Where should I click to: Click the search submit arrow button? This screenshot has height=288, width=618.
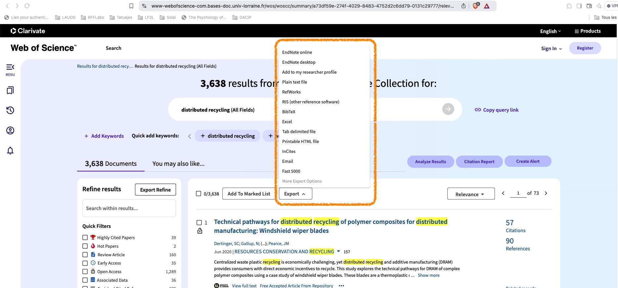(x=448, y=109)
